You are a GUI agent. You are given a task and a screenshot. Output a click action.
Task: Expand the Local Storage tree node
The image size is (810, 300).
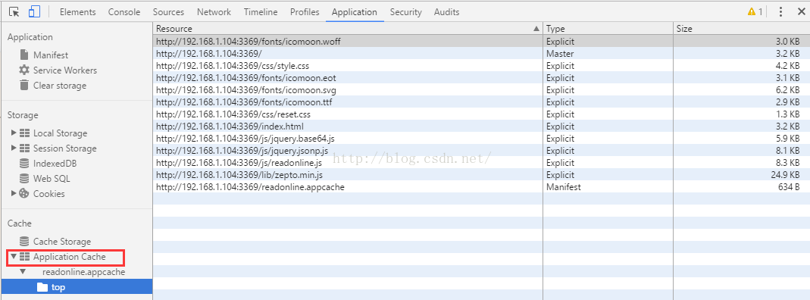(x=14, y=133)
